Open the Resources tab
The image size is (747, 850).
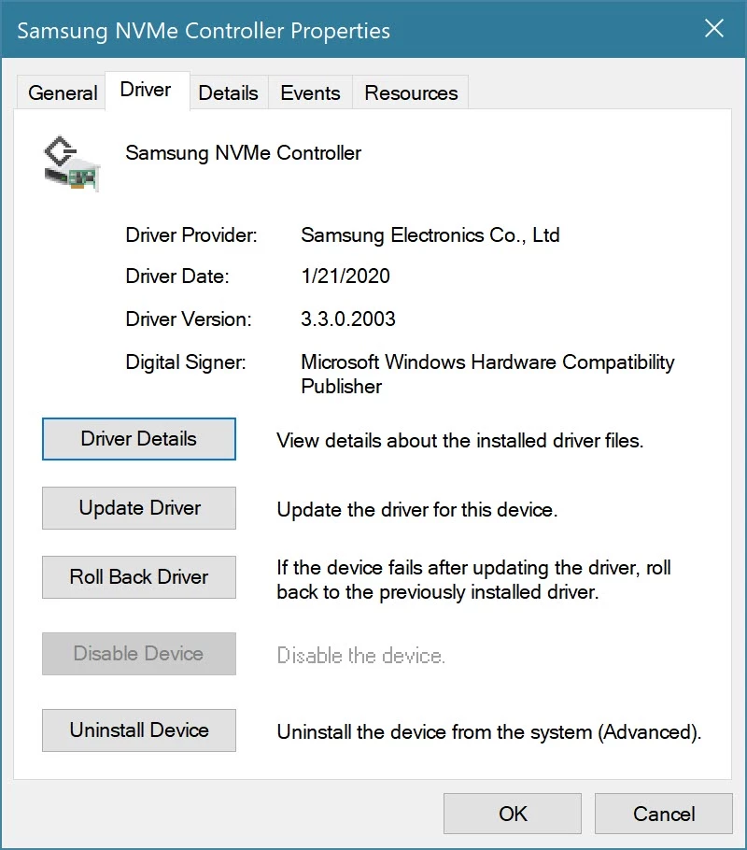coord(411,92)
